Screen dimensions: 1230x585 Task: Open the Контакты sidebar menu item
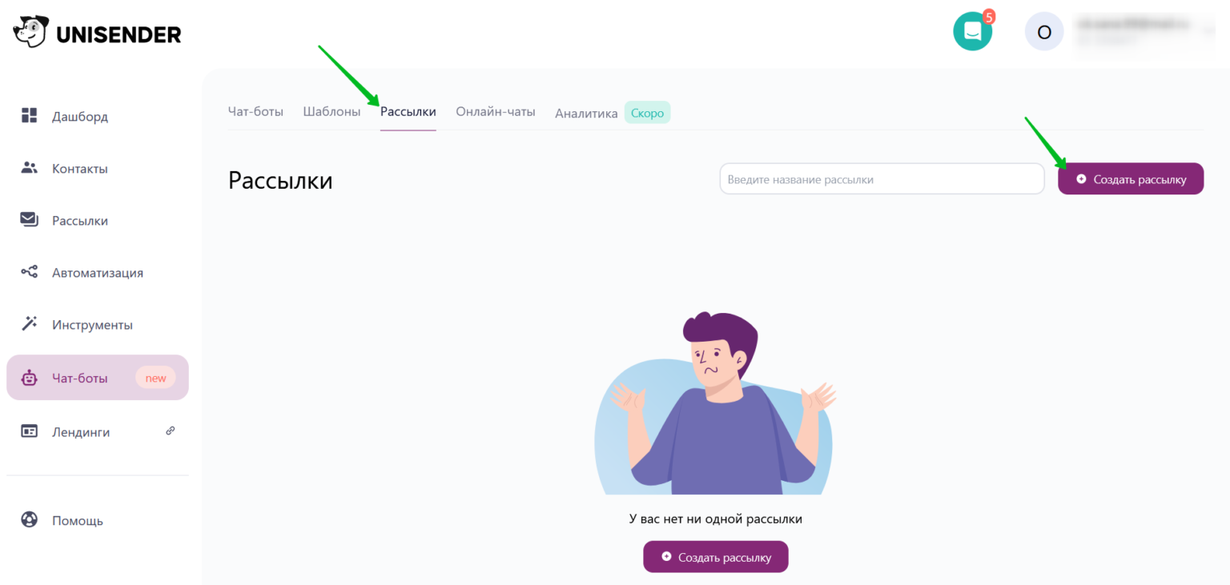pyautogui.click(x=80, y=169)
